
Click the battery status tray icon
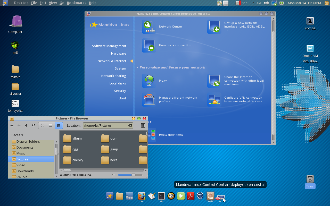[282, 3]
